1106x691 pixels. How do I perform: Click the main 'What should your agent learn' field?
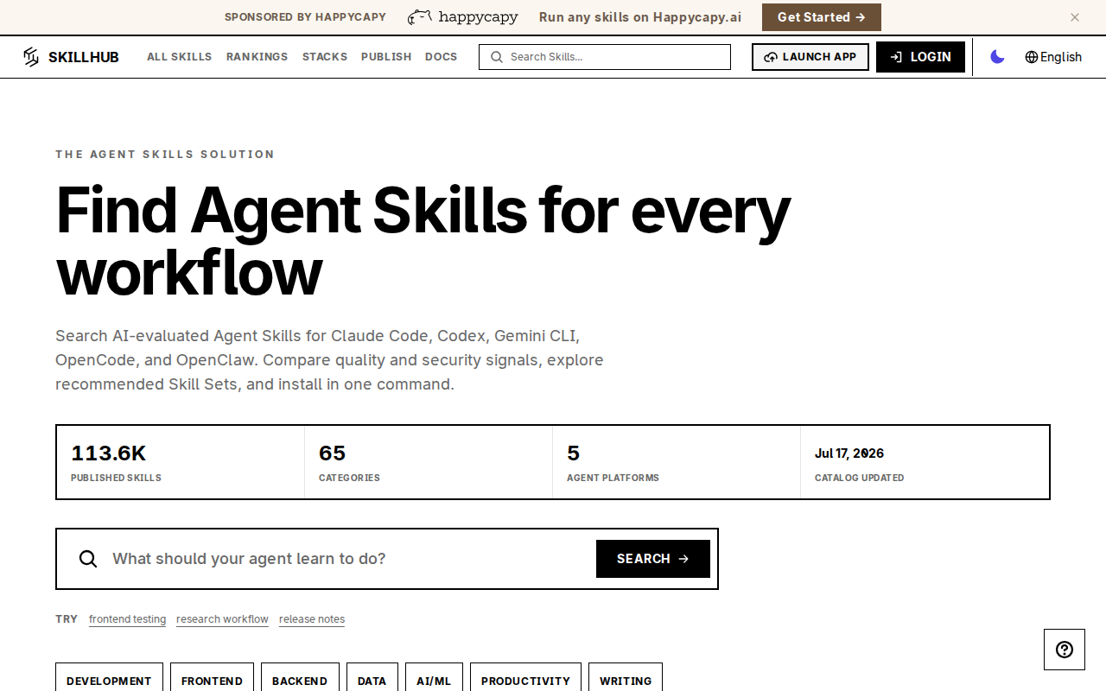(347, 559)
